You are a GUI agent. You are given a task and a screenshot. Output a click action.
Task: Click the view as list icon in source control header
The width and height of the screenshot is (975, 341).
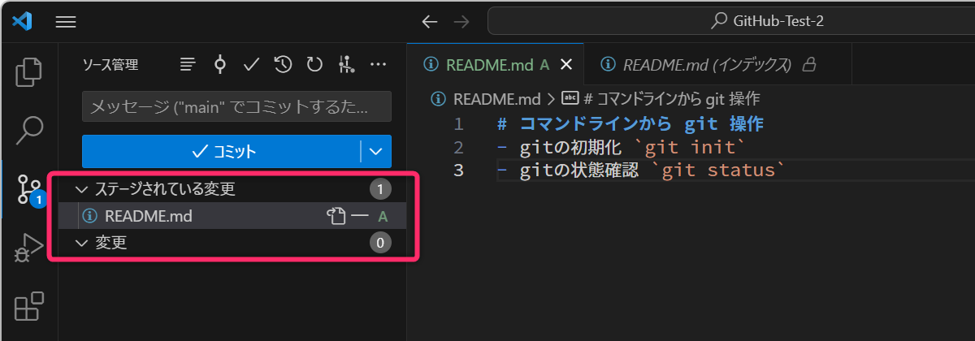coord(188,65)
